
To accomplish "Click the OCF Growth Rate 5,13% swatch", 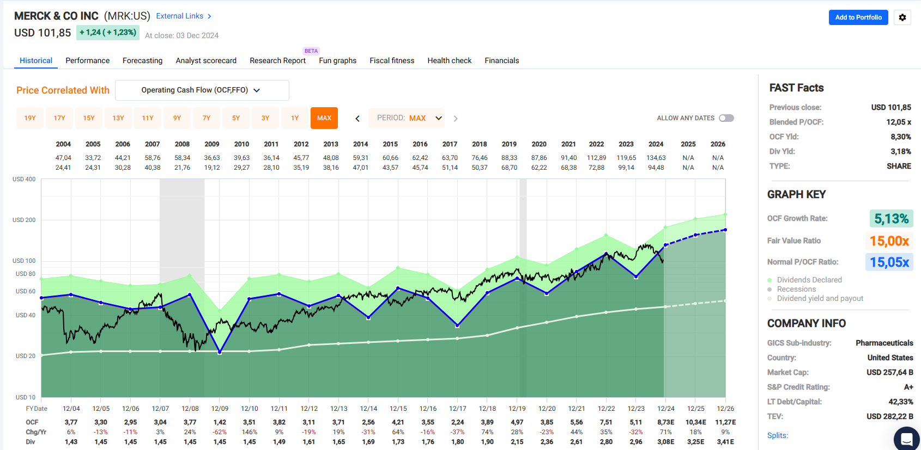I will point(891,219).
